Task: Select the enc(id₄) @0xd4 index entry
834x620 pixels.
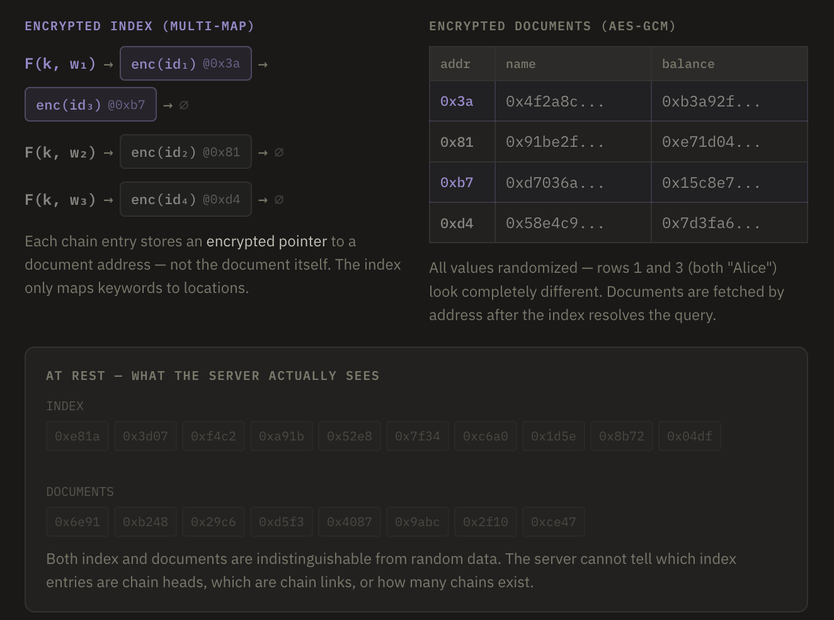Action: pos(185,199)
